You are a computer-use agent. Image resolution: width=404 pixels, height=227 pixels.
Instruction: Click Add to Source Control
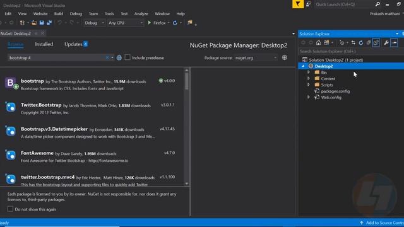(x=382, y=223)
